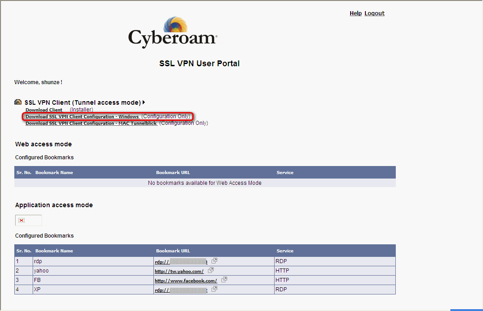Click the 'Application access mode' heading

click(x=54, y=205)
